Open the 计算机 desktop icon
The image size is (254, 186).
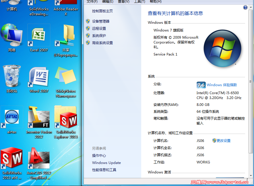click(x=12, y=6)
